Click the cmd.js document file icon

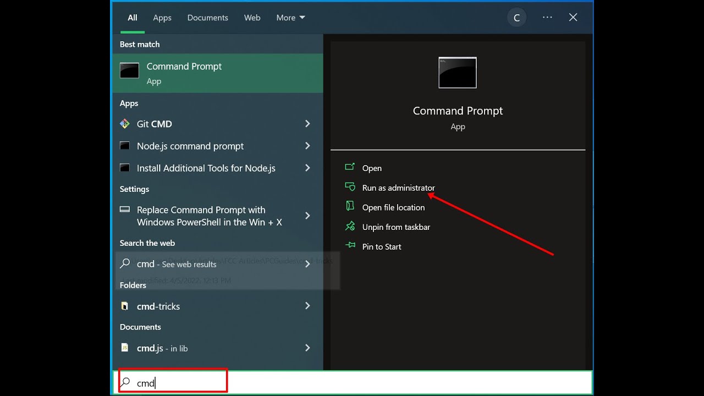125,348
